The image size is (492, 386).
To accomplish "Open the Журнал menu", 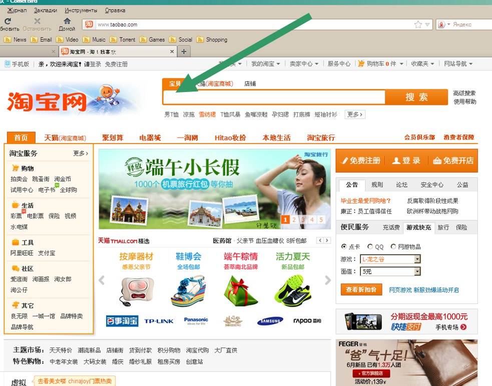I will 17,10.
